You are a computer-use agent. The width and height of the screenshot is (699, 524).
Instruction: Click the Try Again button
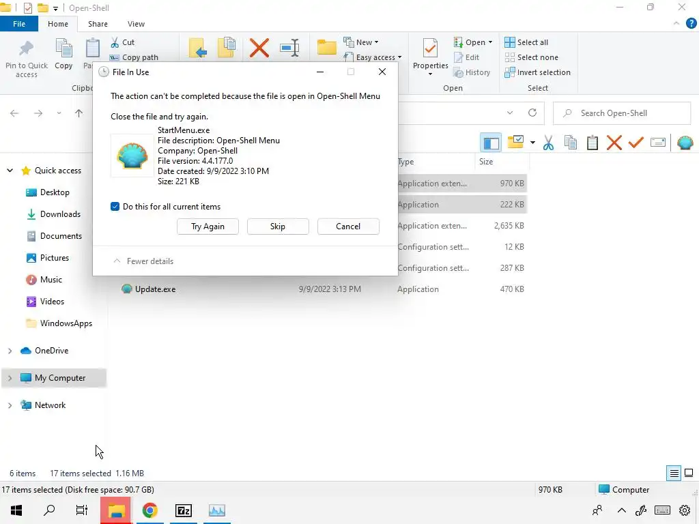[x=208, y=227]
